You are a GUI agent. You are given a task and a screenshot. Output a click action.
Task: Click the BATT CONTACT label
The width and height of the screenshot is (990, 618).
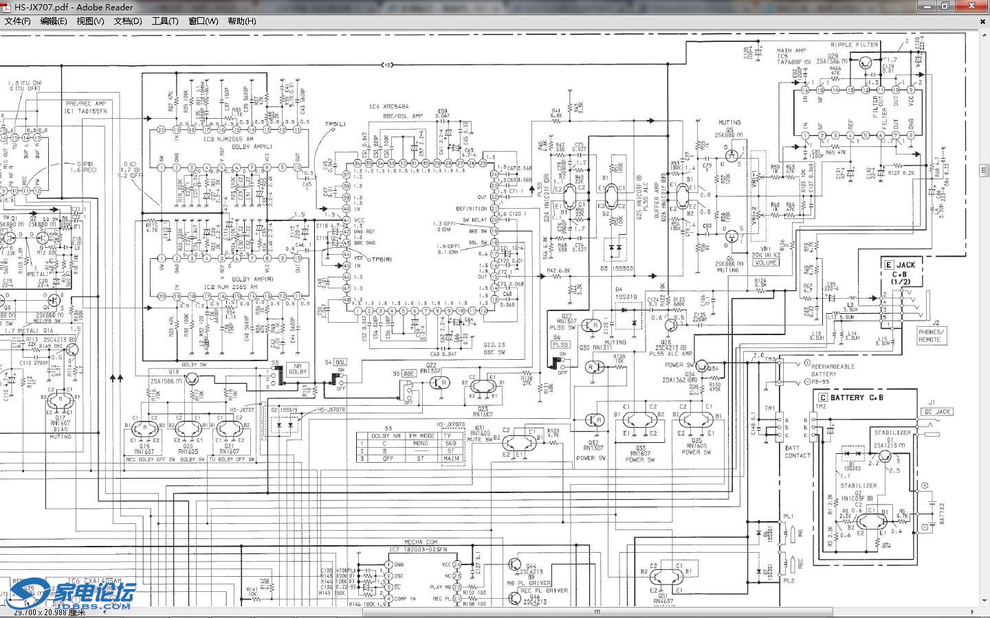(797, 452)
